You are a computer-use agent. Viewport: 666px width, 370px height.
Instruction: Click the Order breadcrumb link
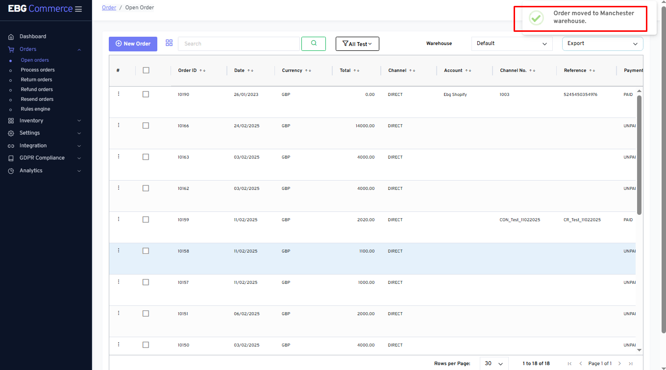pos(109,8)
